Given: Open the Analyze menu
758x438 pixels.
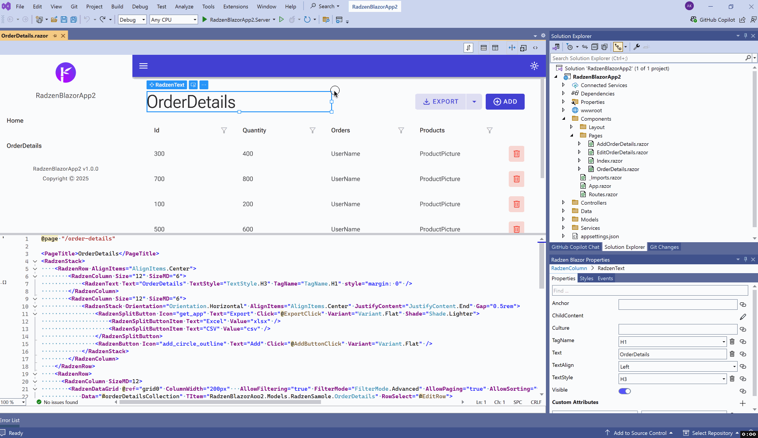Looking at the screenshot, I should (184, 7).
